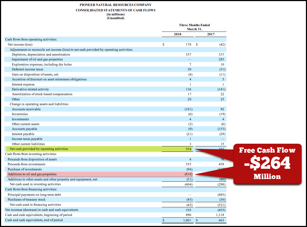Click the red Free Cash Flow callout box
This screenshot has height=227, width=307.
click(267, 164)
